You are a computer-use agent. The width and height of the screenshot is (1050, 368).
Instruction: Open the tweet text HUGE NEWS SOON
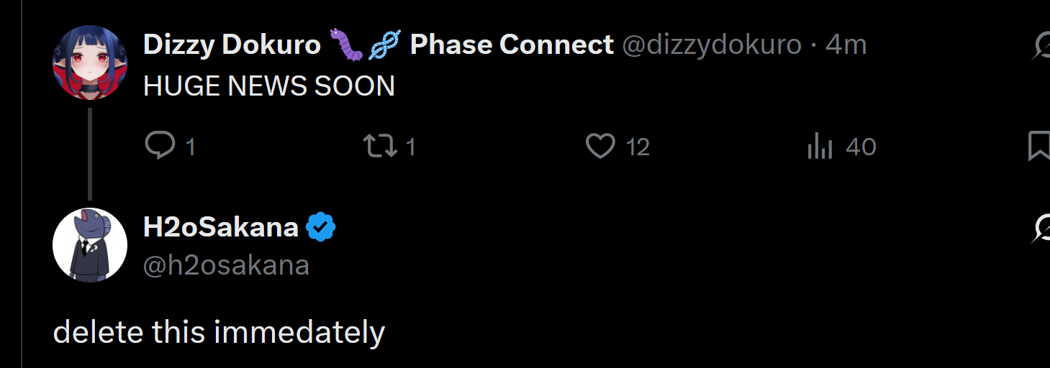[269, 86]
